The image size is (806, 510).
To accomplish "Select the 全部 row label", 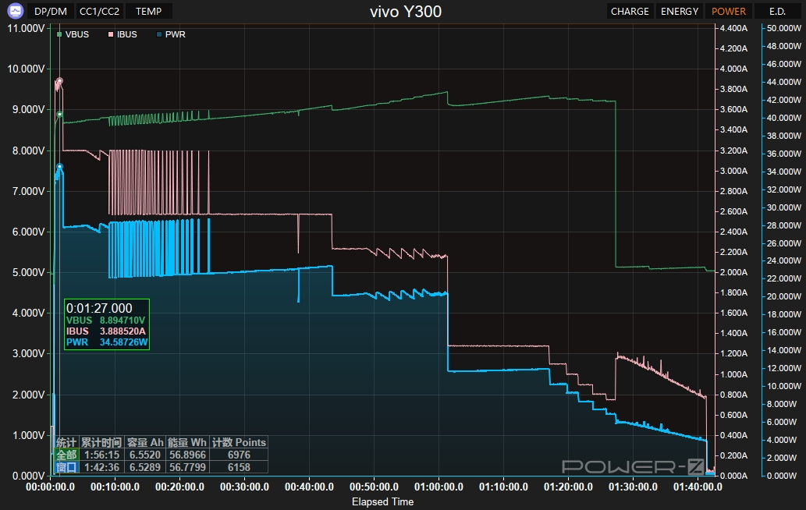I will [x=66, y=455].
